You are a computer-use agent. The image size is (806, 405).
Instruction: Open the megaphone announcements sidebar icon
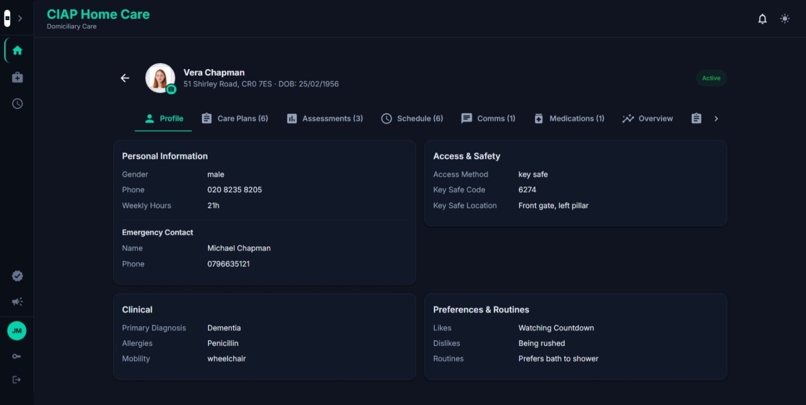(x=17, y=302)
